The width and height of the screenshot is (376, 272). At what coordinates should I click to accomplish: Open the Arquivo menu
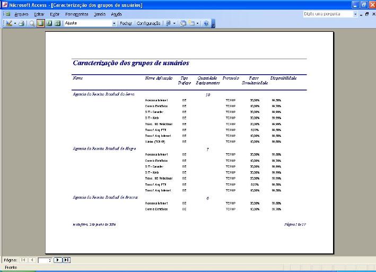(x=21, y=14)
